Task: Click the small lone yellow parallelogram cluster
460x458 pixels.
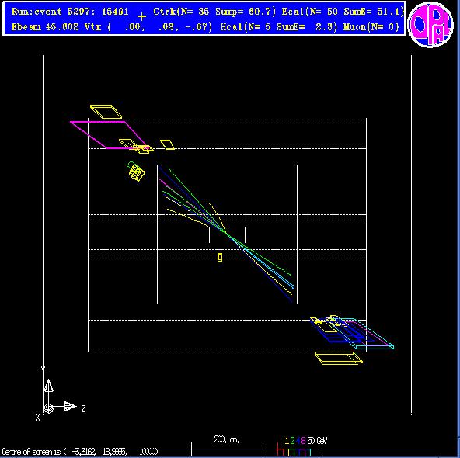Action: (167, 144)
